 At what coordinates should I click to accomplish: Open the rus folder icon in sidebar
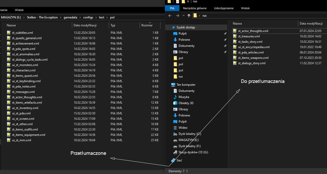[x=175, y=76]
